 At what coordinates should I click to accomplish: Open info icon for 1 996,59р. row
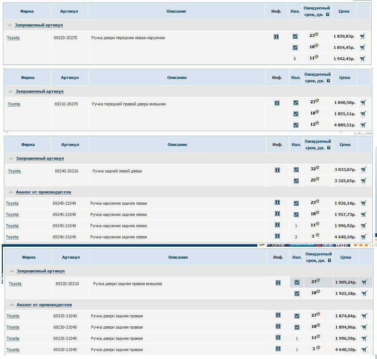point(278,338)
